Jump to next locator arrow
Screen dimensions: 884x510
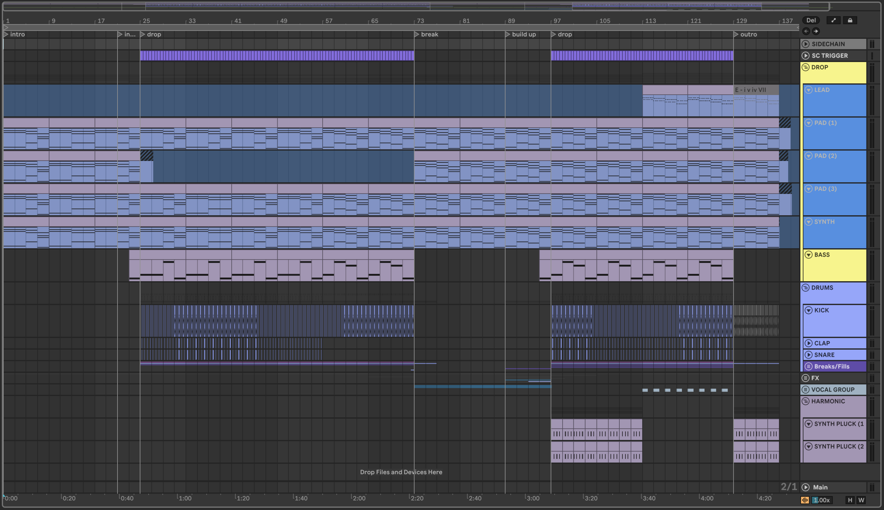[816, 31]
